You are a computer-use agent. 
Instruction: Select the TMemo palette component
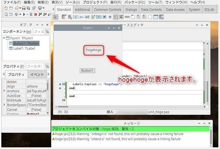coord(93,17)
